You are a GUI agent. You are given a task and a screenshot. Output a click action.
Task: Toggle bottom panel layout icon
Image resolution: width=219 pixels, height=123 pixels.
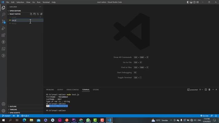(191, 2)
